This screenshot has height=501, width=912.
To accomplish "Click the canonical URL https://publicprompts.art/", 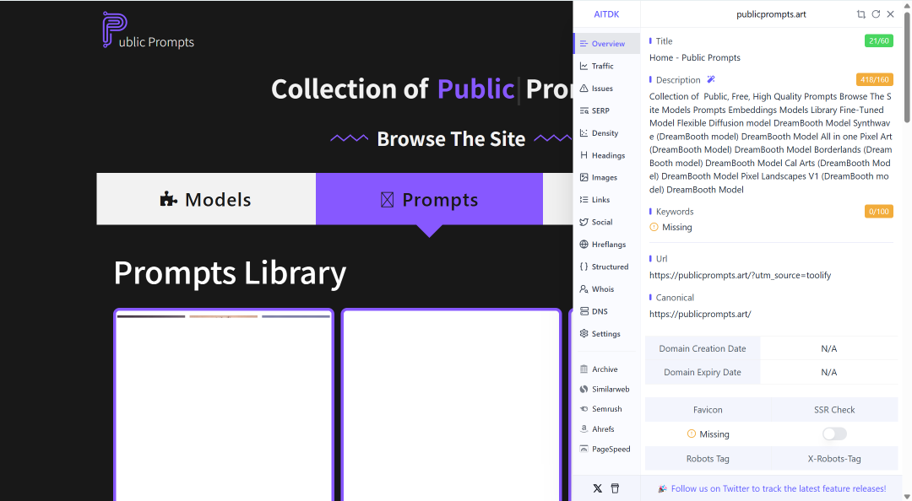I will click(x=700, y=314).
